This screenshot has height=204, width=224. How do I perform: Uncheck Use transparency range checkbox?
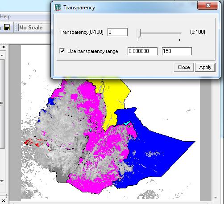[62, 51]
